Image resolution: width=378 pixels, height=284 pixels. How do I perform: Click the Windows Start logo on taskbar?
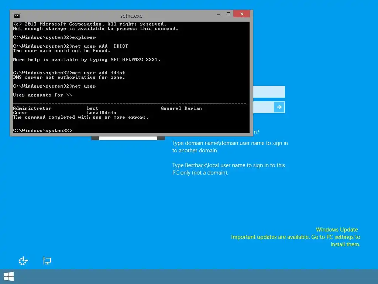pyautogui.click(x=9, y=277)
